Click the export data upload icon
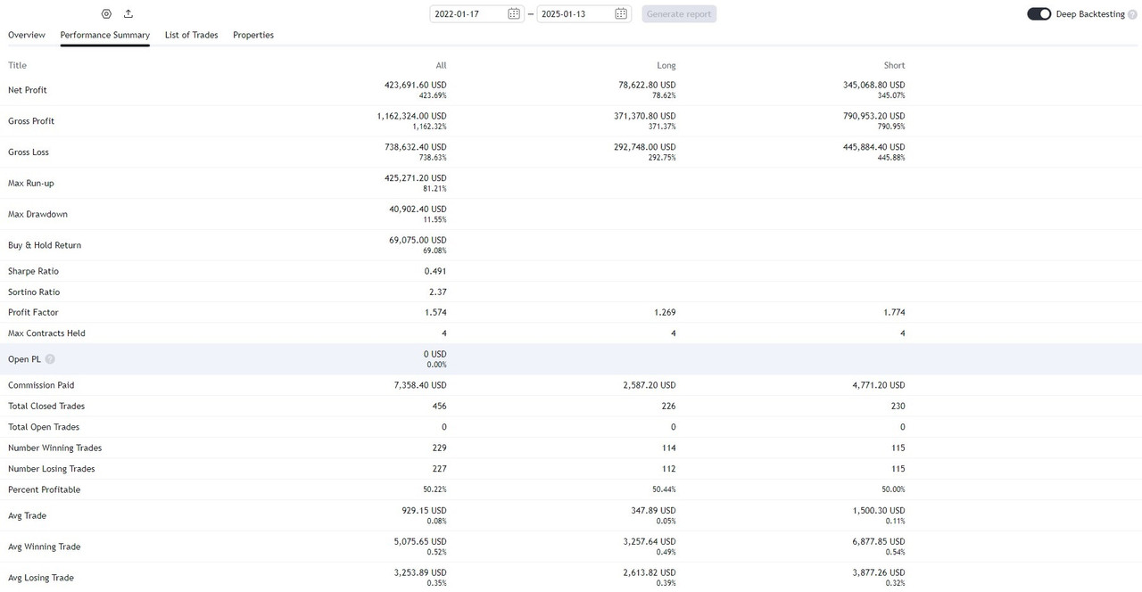 128,14
